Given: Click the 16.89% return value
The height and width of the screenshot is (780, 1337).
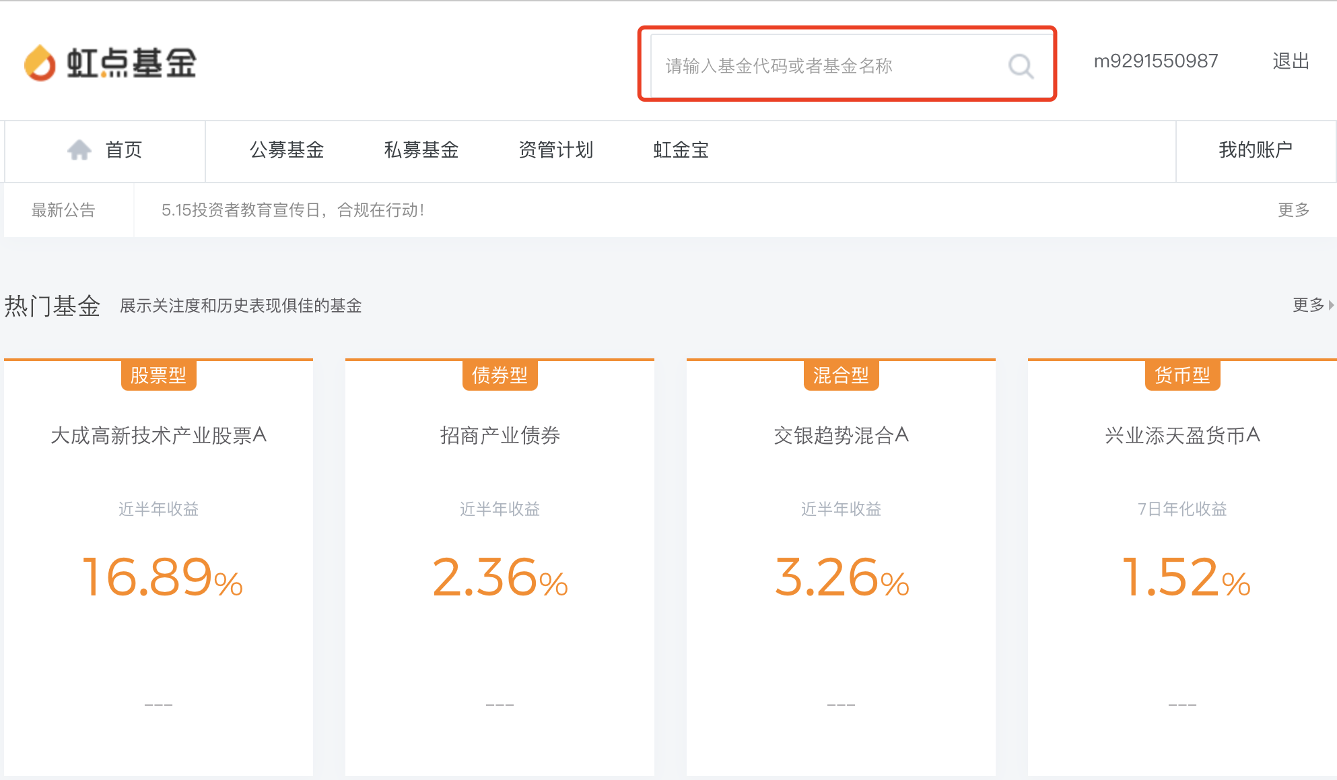Looking at the screenshot, I should [x=162, y=577].
